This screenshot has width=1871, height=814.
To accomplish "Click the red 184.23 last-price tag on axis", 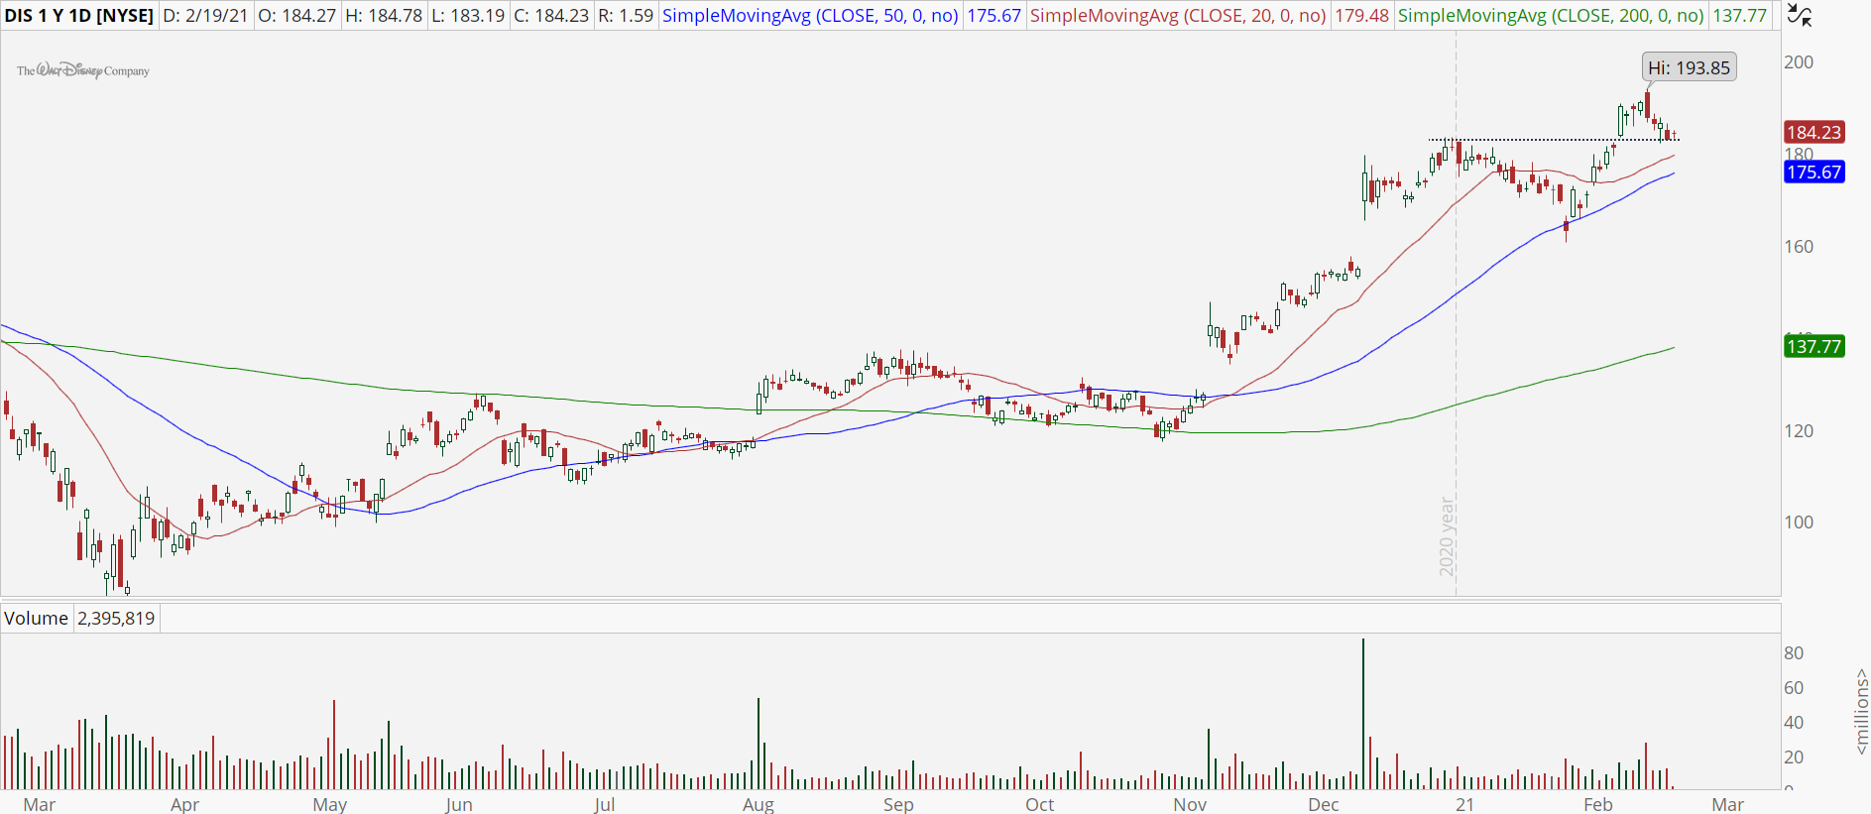I will click(1813, 132).
